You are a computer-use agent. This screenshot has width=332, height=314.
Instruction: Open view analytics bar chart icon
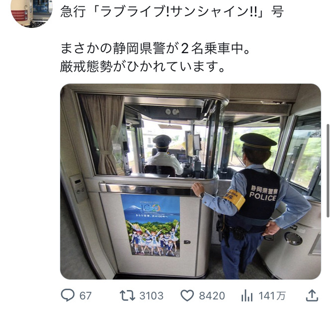pos(247,296)
